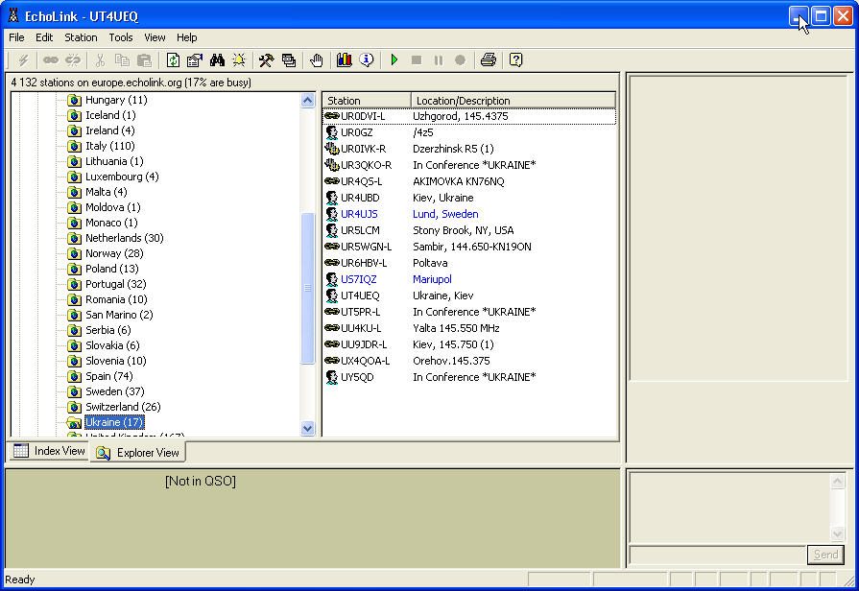Open Setup with hammer and wrench icon
The height and width of the screenshot is (591, 859).
point(267,60)
